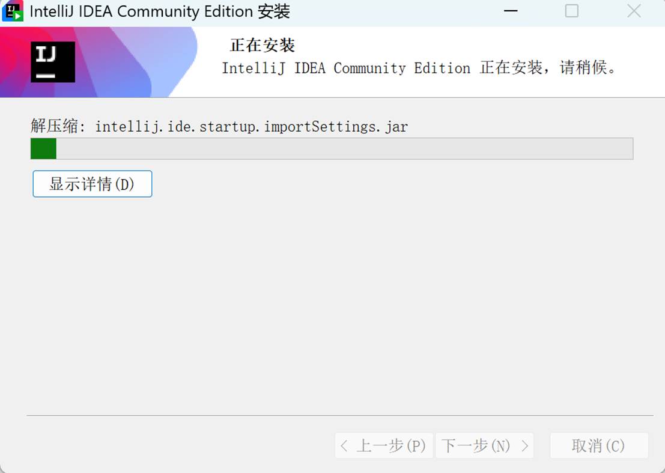Viewport: 665px width, 473px height.
Task: Click the black IJ logo in header
Action: click(x=53, y=62)
